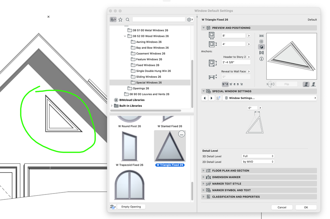
Task: Open the 3D Detail Level Full dropdown
Action: pyautogui.click(x=258, y=156)
